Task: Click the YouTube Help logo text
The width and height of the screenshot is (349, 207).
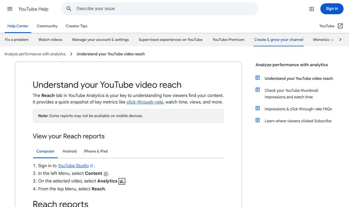Action: (33, 9)
